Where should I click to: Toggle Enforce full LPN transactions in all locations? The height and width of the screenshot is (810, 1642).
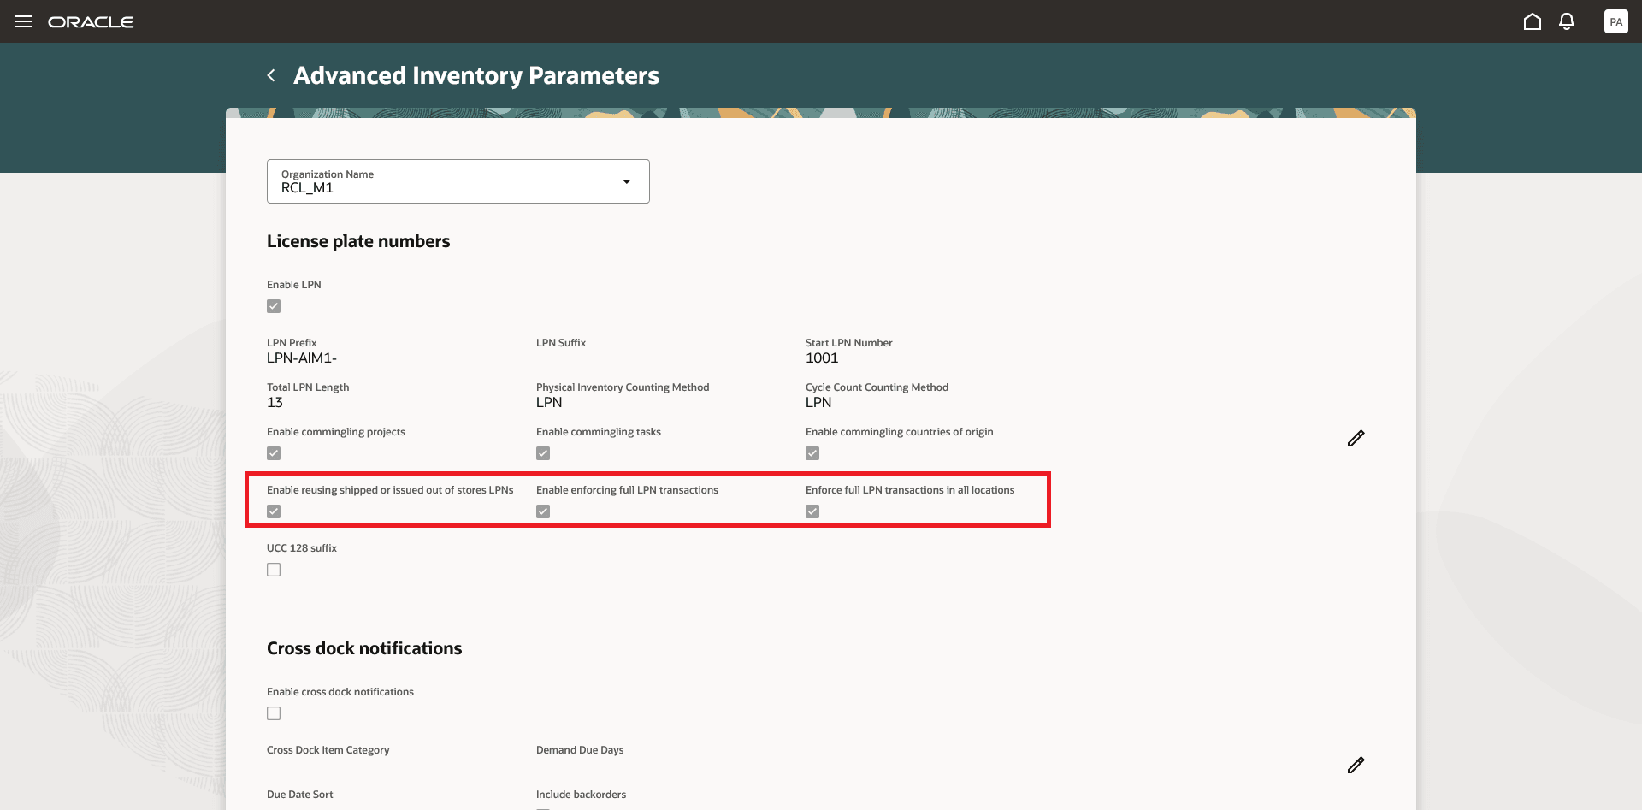click(812, 511)
